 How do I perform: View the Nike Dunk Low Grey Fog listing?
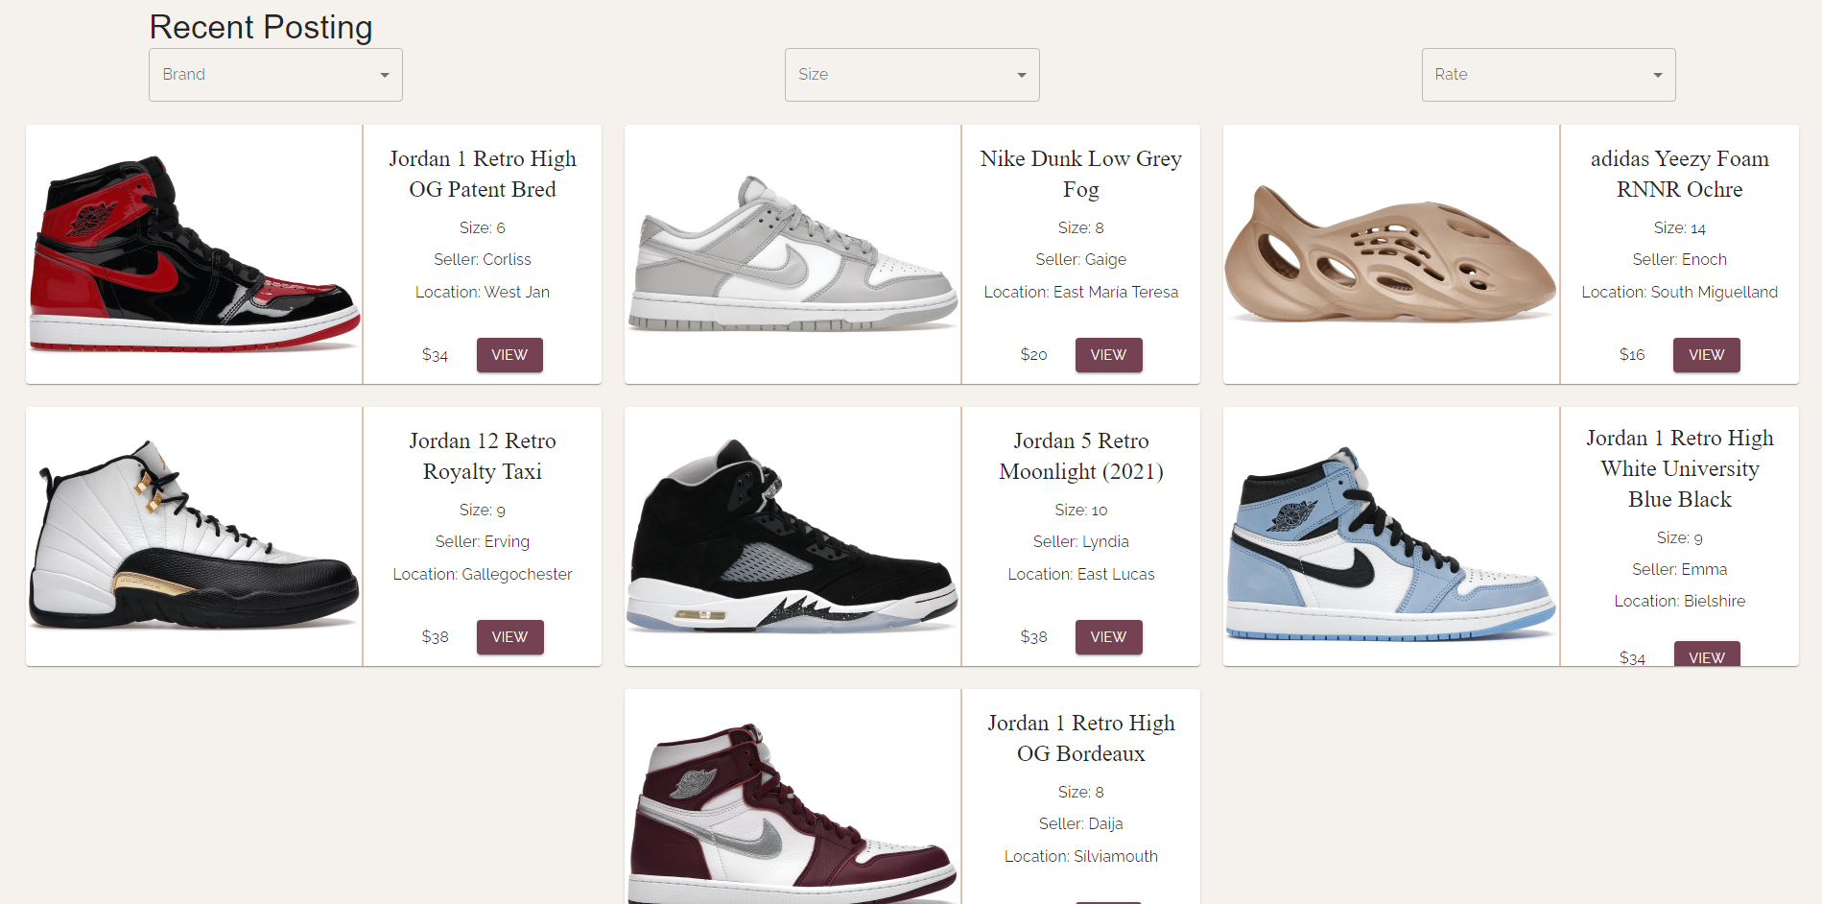[1108, 355]
